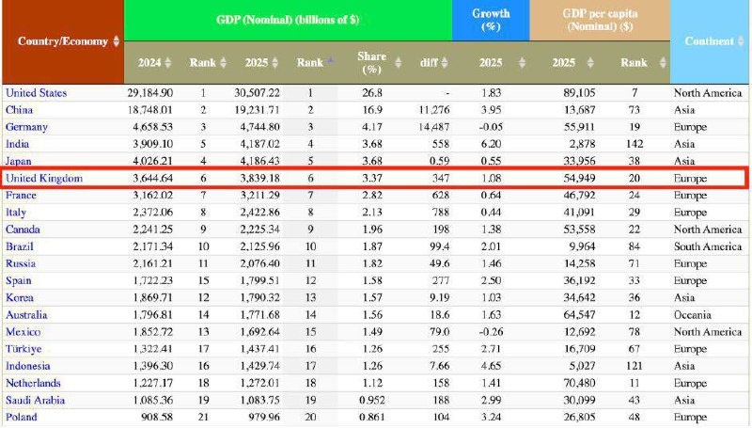Click the Continent header label
This screenshot has height=428, width=752.
tap(710, 41)
